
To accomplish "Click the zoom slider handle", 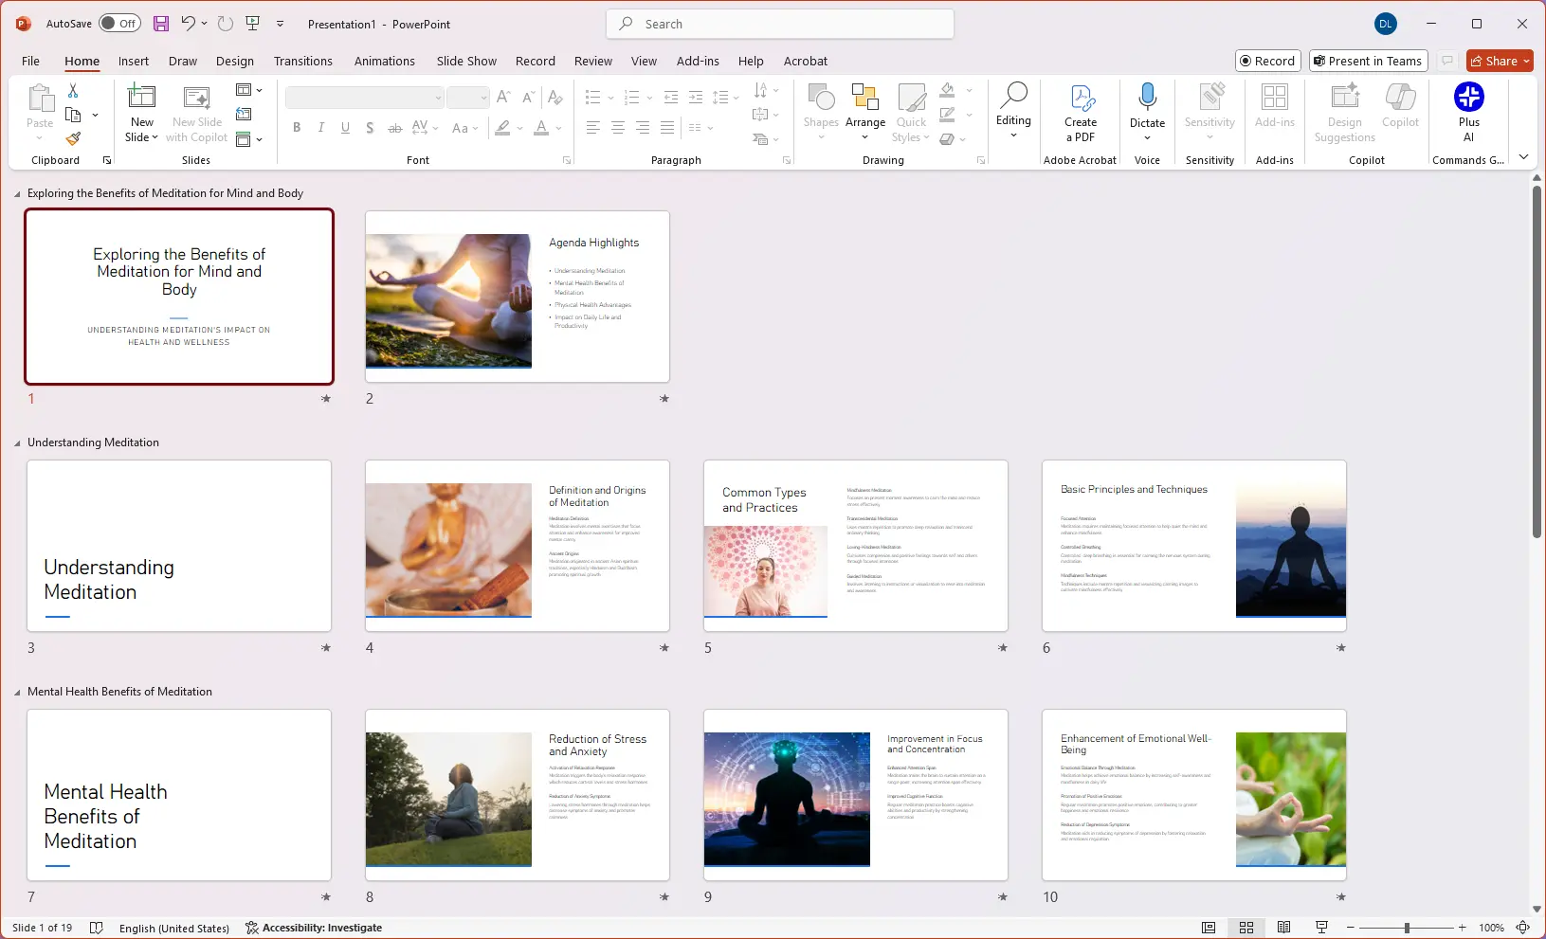I will [x=1407, y=928].
